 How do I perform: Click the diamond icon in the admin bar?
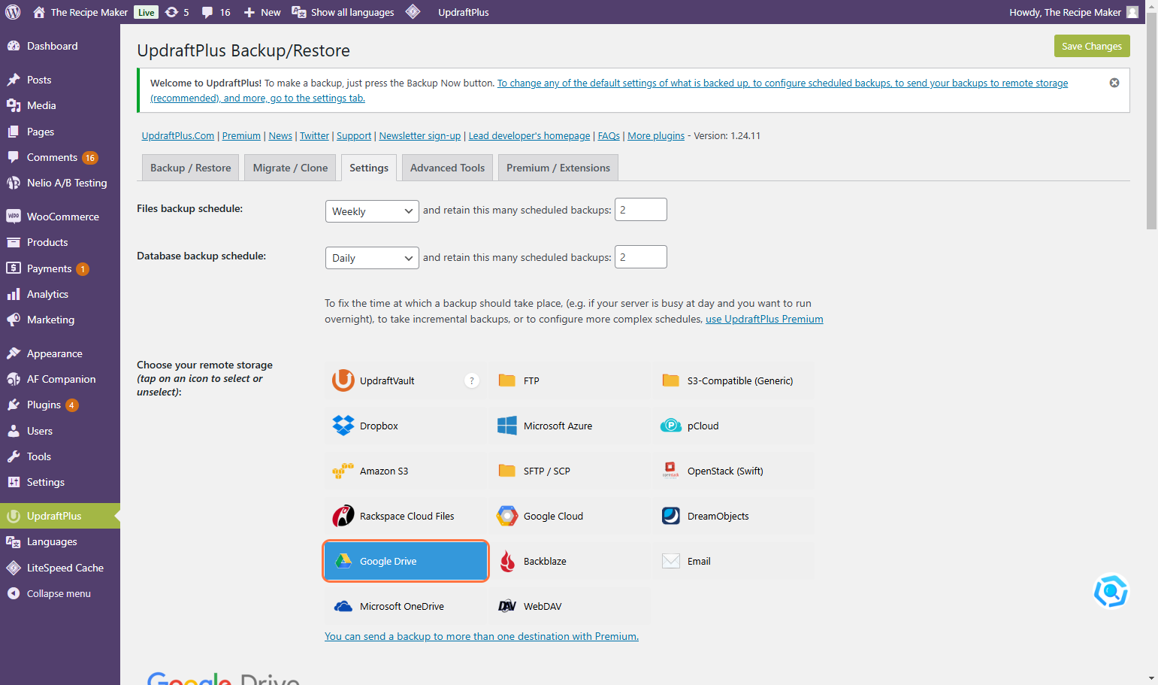pyautogui.click(x=413, y=12)
